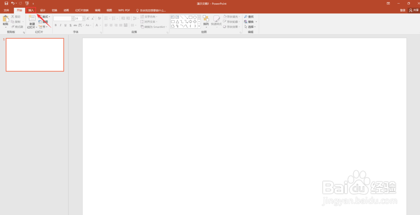Click 新建幻灯片 (New Slide) icon

32,18
